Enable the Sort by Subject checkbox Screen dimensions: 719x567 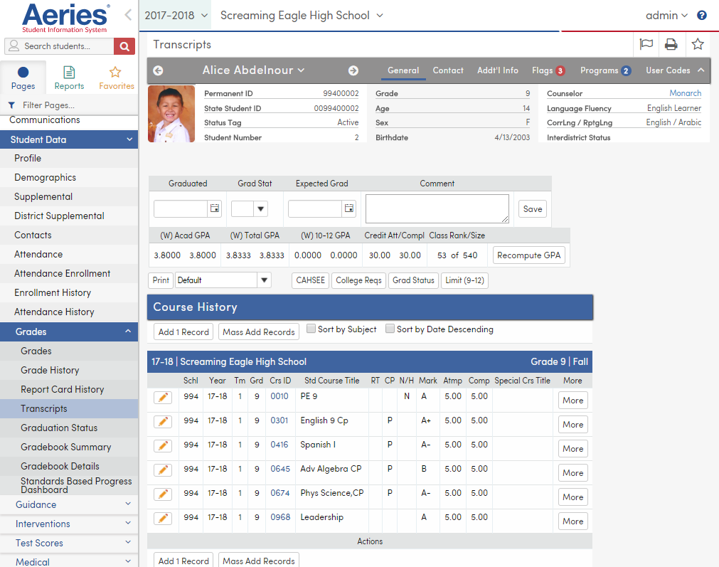311,328
